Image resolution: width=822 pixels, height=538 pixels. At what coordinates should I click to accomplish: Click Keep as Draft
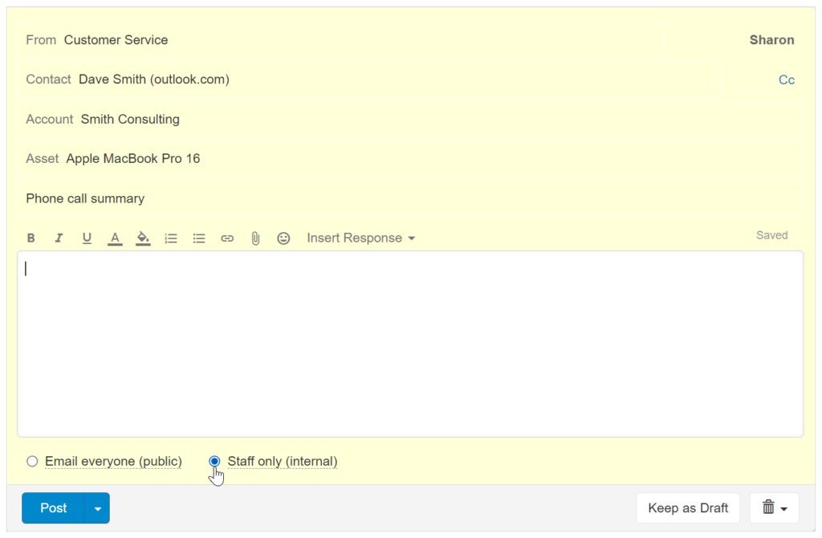687,507
